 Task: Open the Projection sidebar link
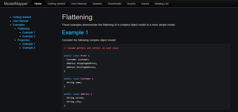pos(24,40)
